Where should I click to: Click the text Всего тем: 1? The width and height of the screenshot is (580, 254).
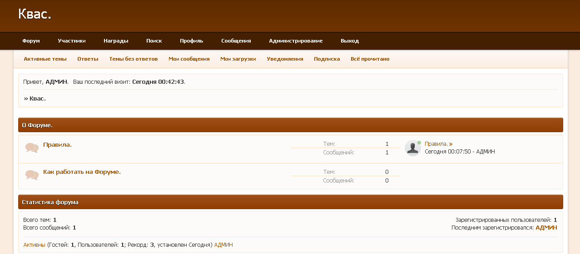click(x=40, y=220)
